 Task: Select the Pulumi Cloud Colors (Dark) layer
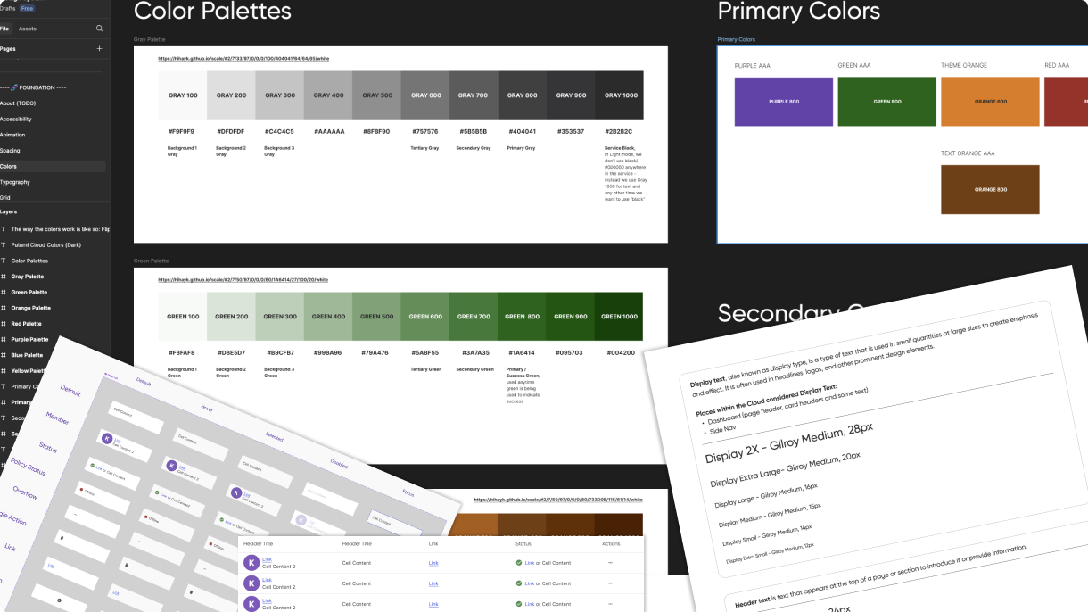tap(46, 244)
